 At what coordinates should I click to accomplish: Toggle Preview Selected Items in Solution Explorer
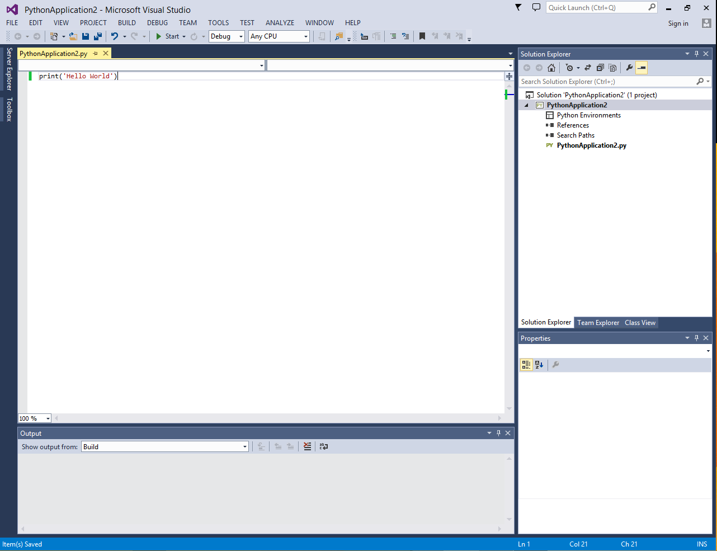tap(641, 67)
